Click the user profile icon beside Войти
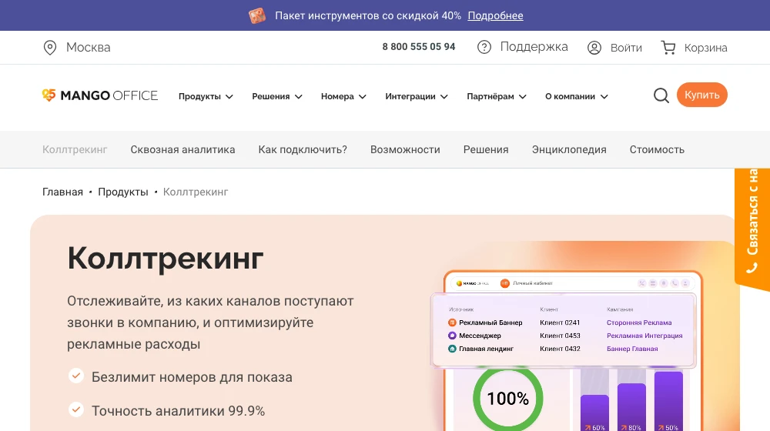This screenshot has height=431, width=770. coord(594,48)
